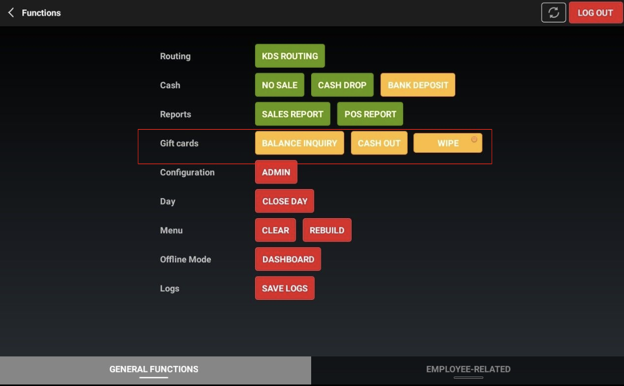
Task: Switch to the EMPLOYEE-RELATED tab
Action: click(468, 369)
